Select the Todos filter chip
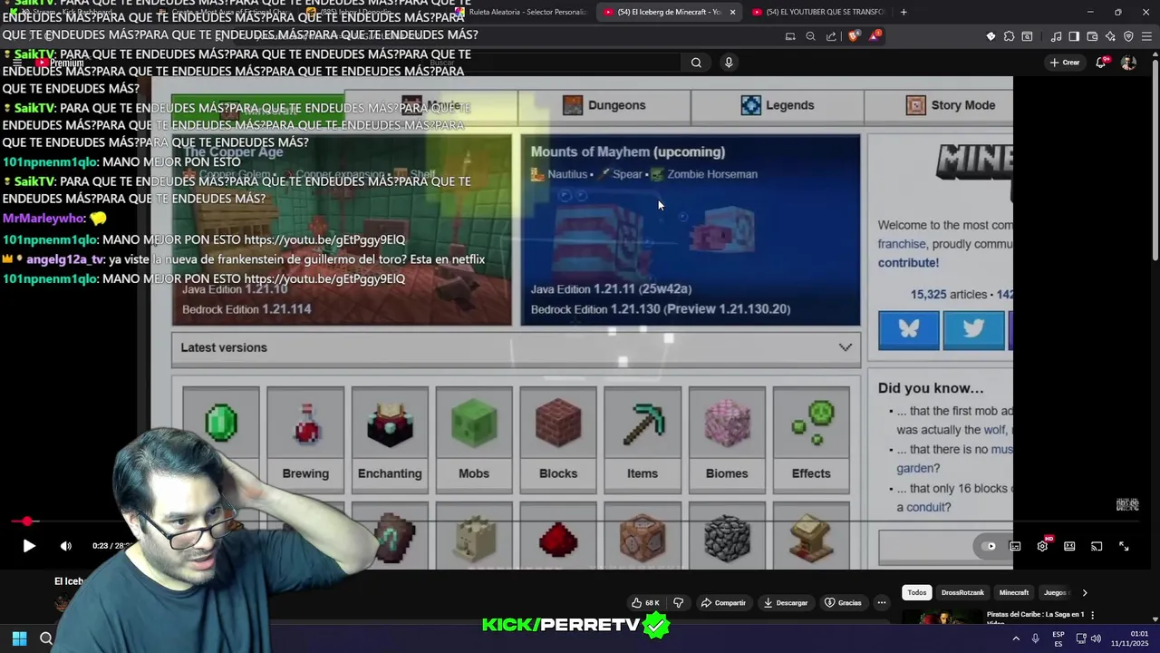The width and height of the screenshot is (1160, 653). point(917,592)
